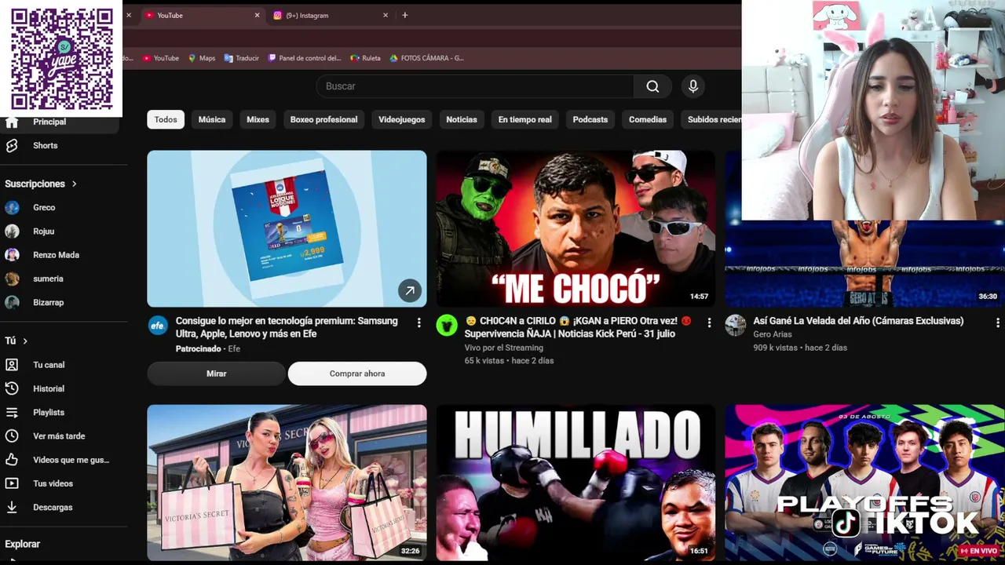1005x565 pixels.
Task: Click the Buscar search field
Action: click(x=475, y=86)
